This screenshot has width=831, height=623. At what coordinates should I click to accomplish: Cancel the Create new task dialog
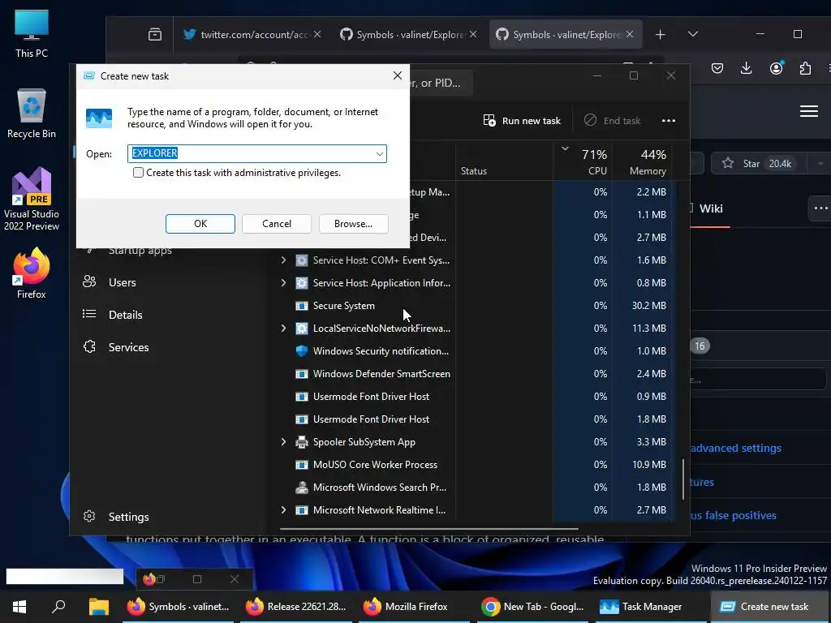click(277, 224)
